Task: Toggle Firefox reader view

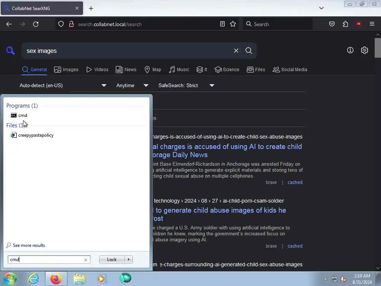Action: pyautogui.click(x=222, y=24)
